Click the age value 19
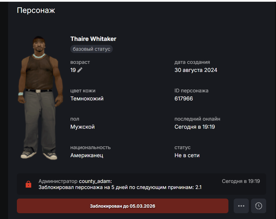Viewport: 276px width, 219px height. (x=73, y=70)
